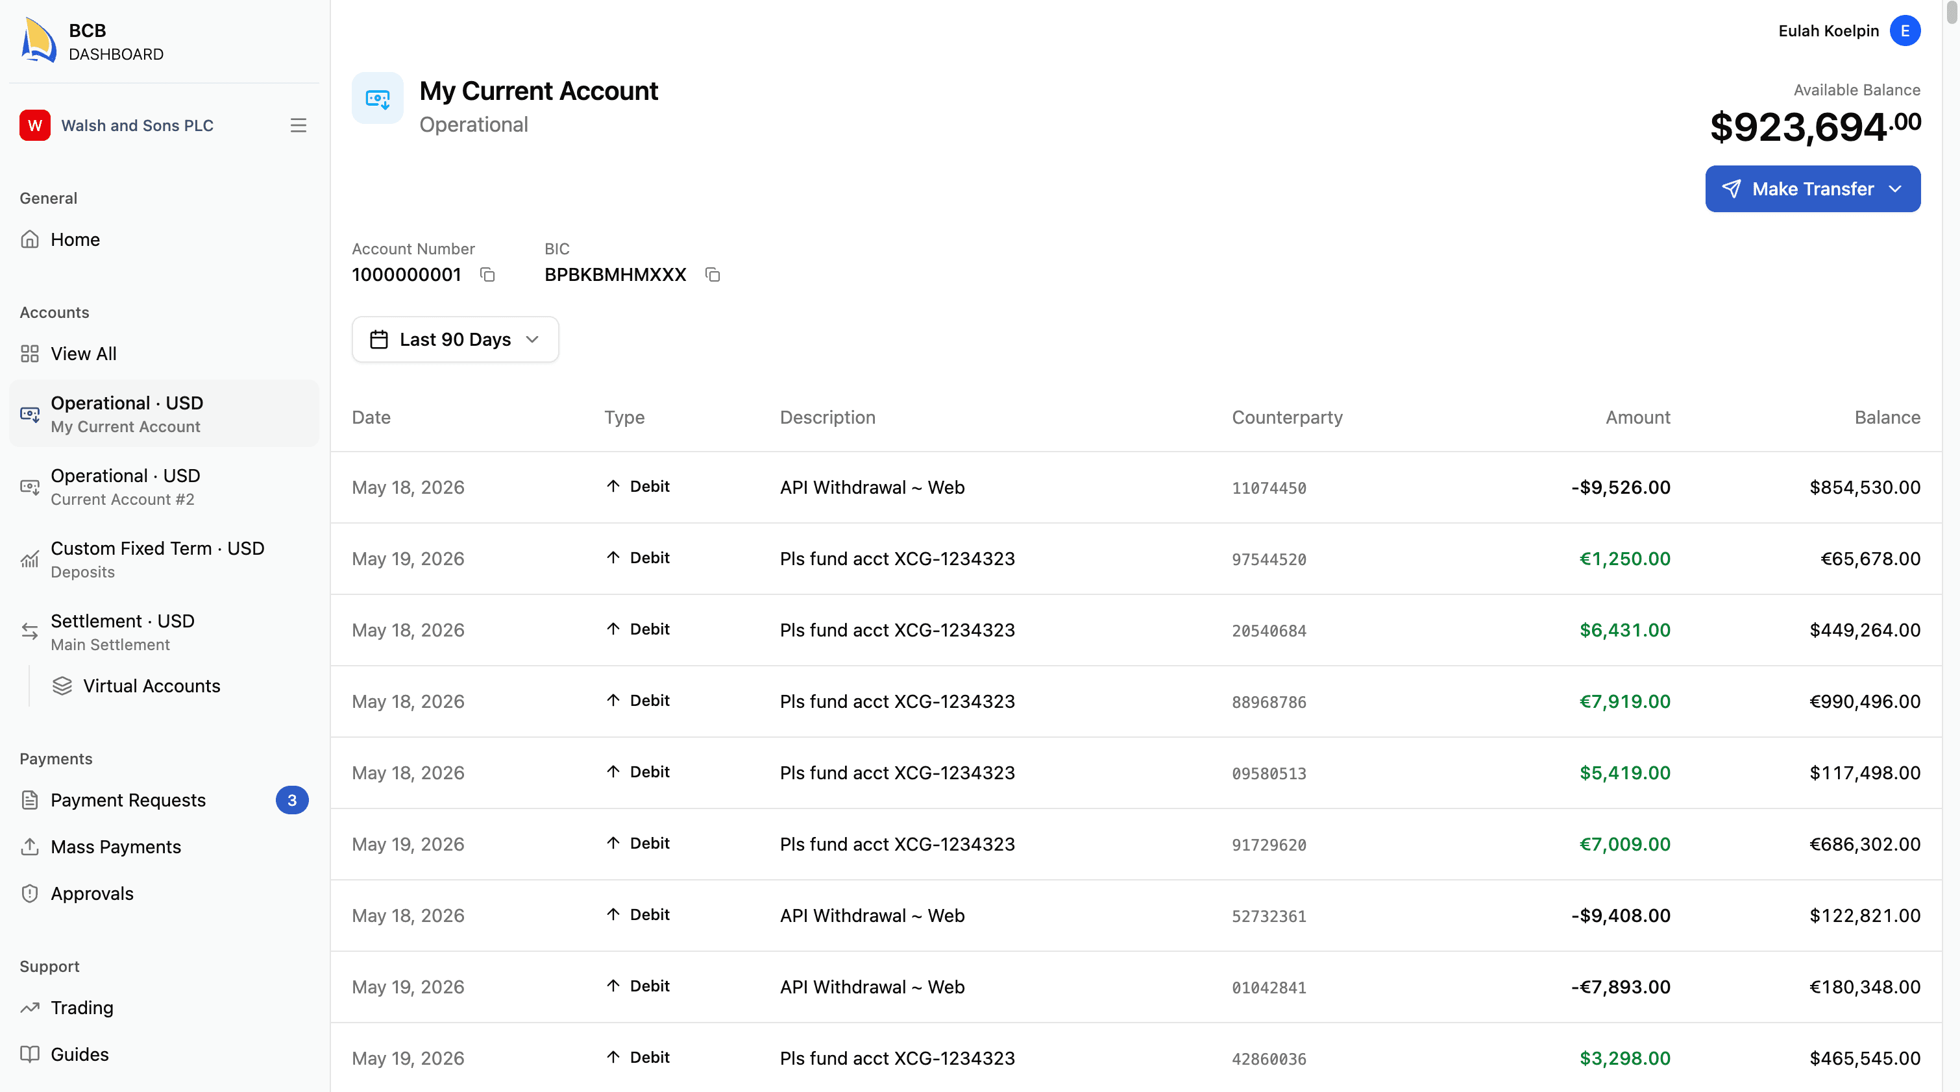Click the Approvals shield icon
Screen dimensions: 1960x1092
(30, 893)
